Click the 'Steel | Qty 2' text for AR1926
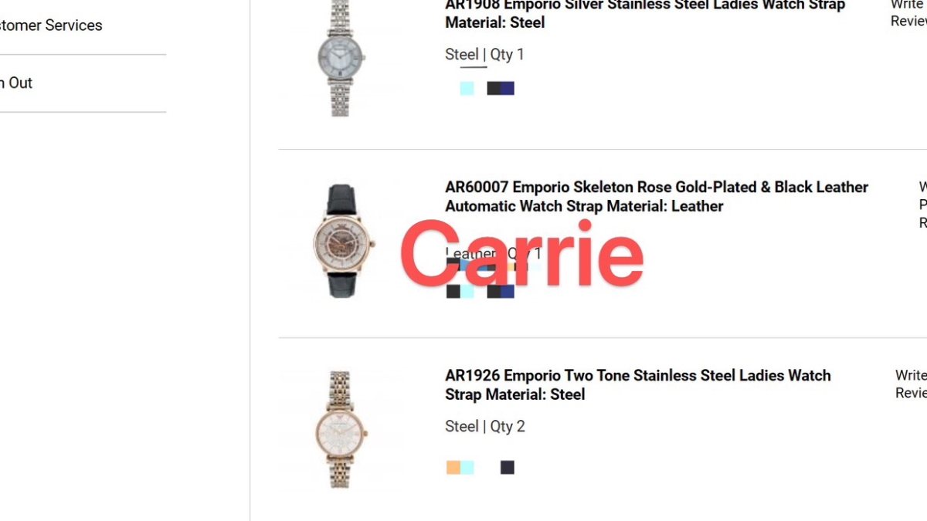 [x=485, y=426]
